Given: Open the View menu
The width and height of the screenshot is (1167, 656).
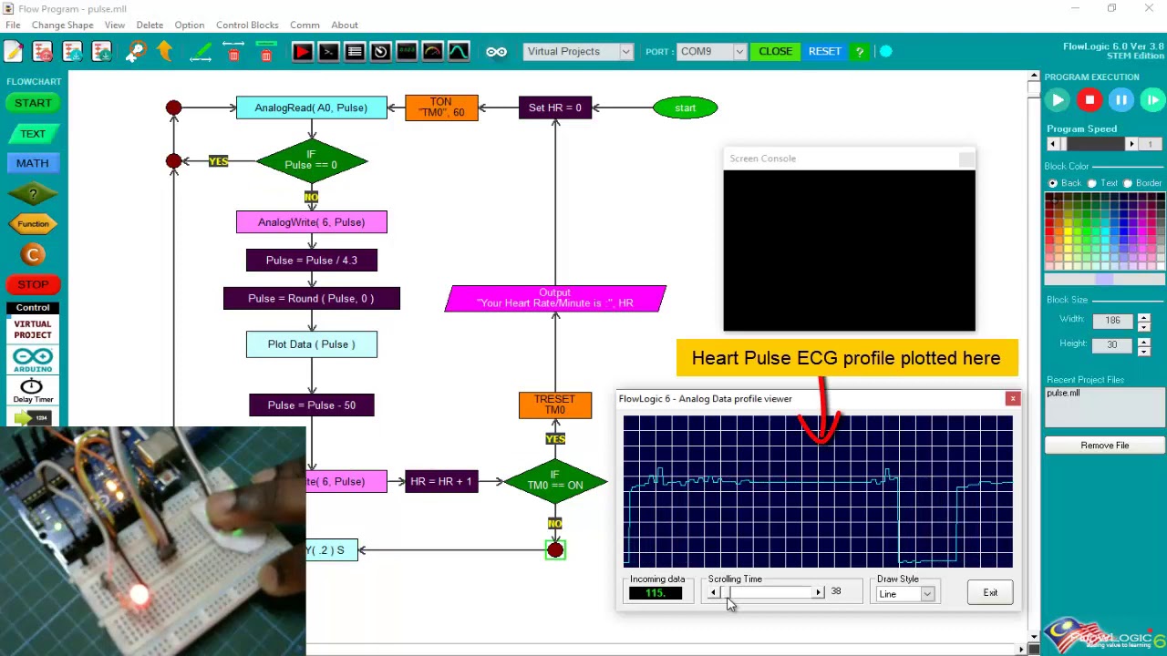Looking at the screenshot, I should click(114, 25).
